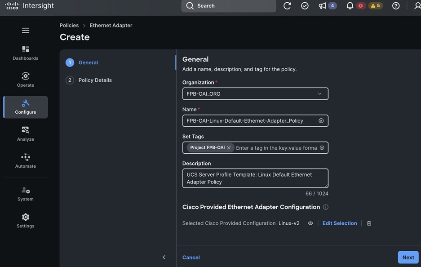The width and height of the screenshot is (421, 267).
Task: Clear the Name field with its X icon
Action: tap(321, 120)
